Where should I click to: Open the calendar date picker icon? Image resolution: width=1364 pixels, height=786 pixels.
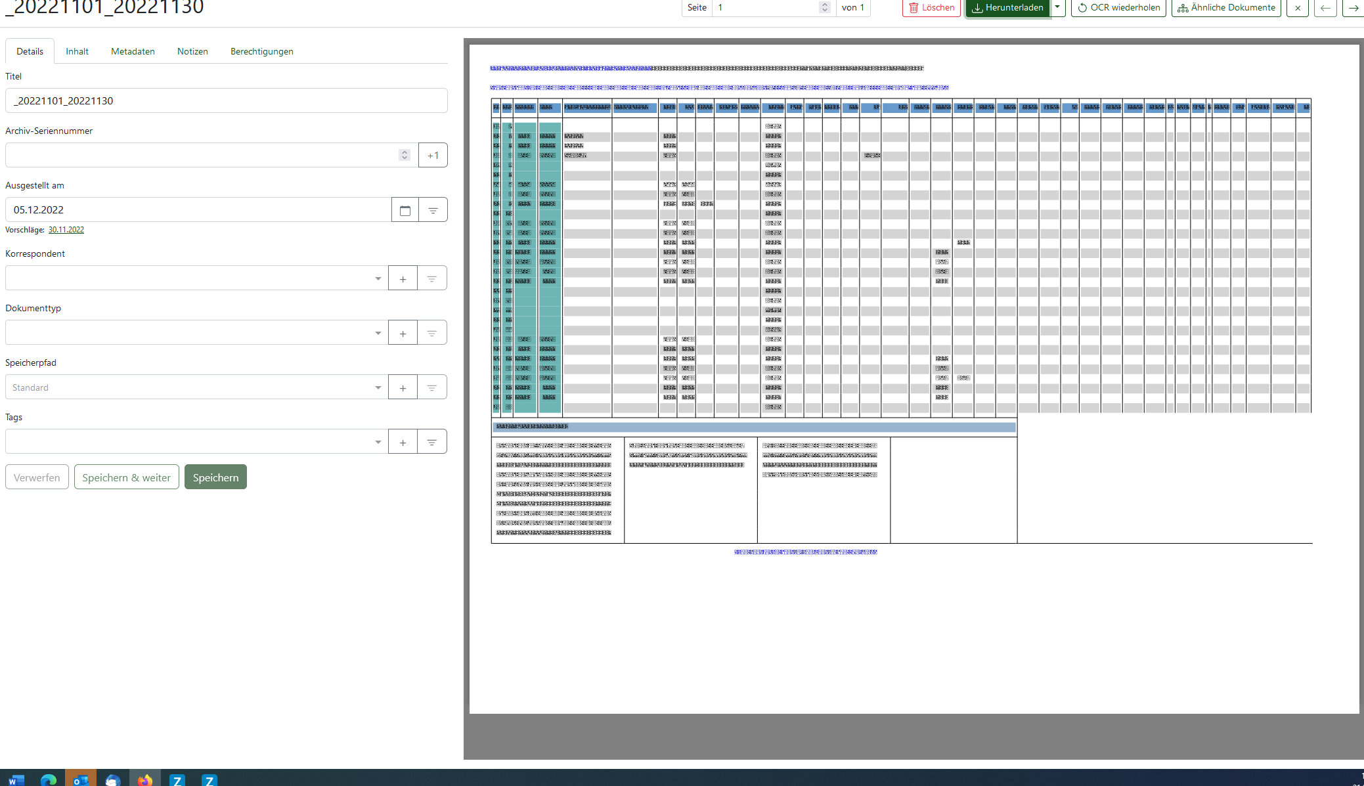(x=405, y=210)
